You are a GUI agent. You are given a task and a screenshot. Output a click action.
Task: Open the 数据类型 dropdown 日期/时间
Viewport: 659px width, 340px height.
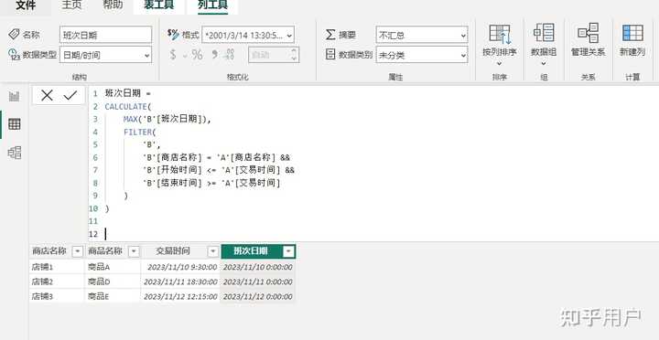[105, 55]
